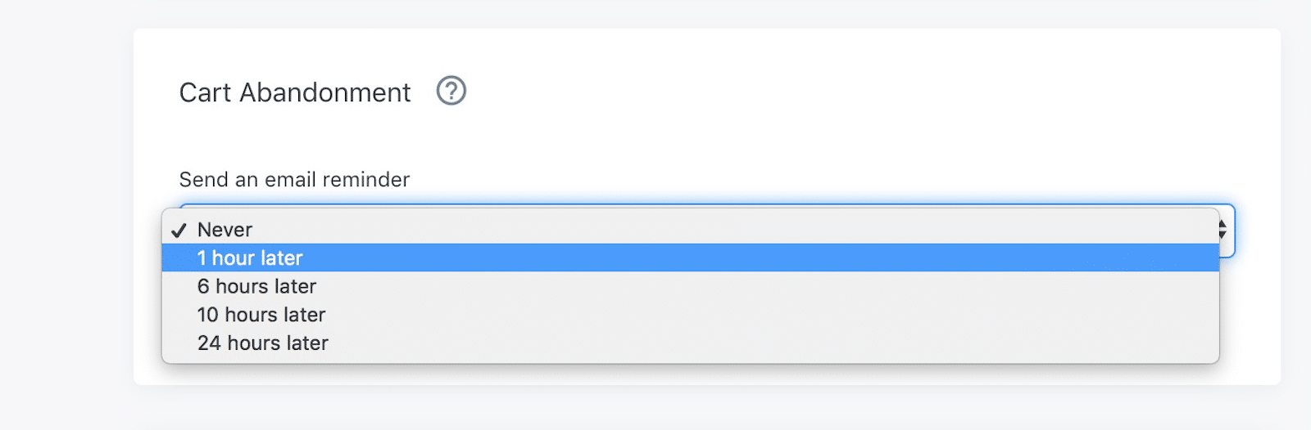
Task: Click the Cart Abandonment heading
Action: [x=295, y=92]
